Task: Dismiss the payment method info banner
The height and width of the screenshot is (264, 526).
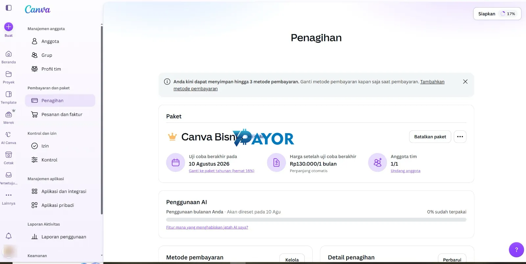Action: point(465,81)
